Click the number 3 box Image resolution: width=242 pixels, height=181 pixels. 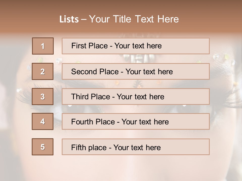[x=43, y=97]
